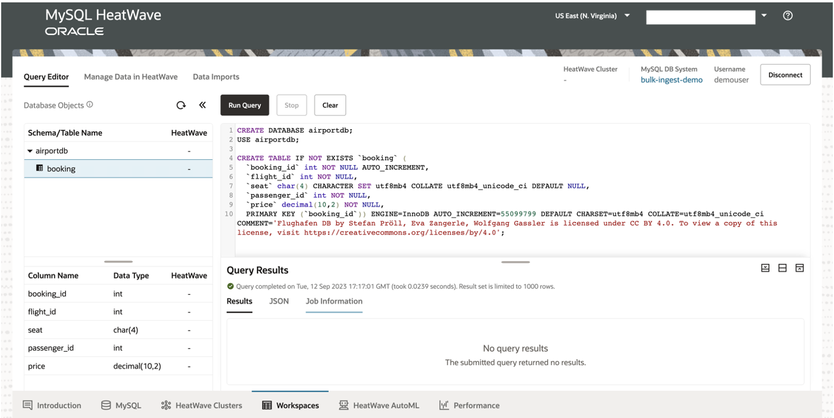
Task: Click the booking table icon
Action: pos(40,169)
